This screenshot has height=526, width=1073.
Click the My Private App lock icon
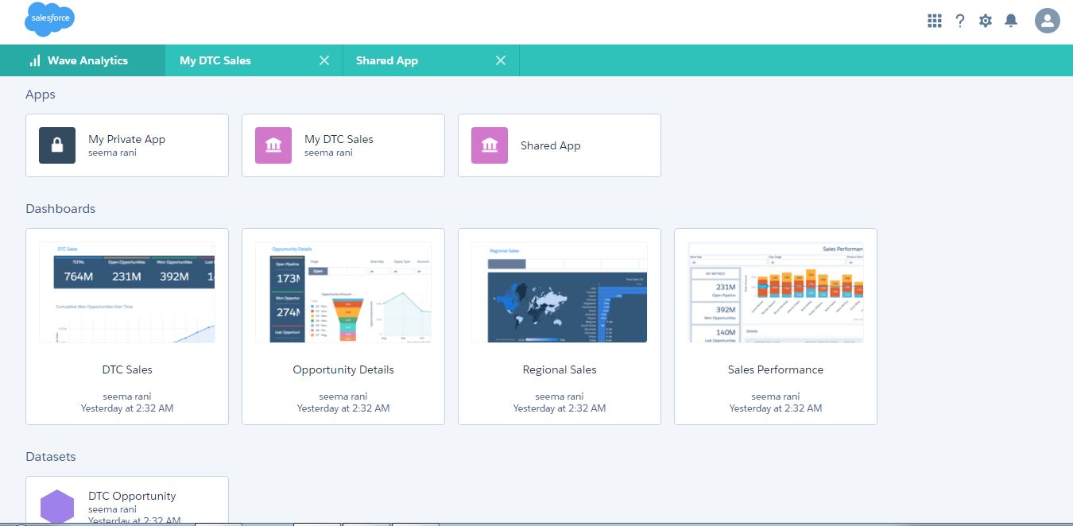point(57,145)
